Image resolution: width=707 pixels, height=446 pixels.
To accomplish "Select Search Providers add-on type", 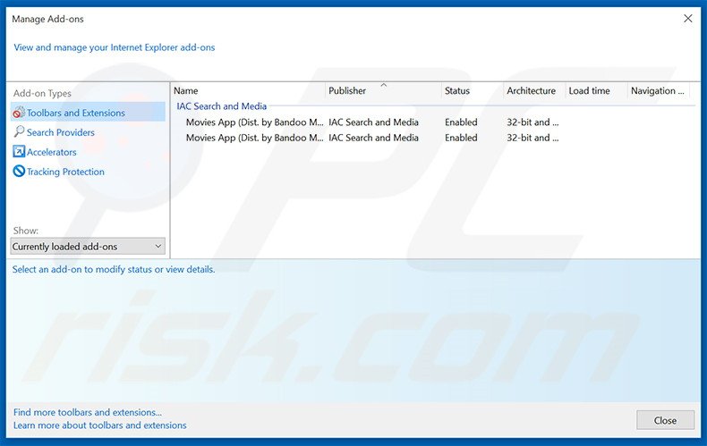I will pos(61,132).
